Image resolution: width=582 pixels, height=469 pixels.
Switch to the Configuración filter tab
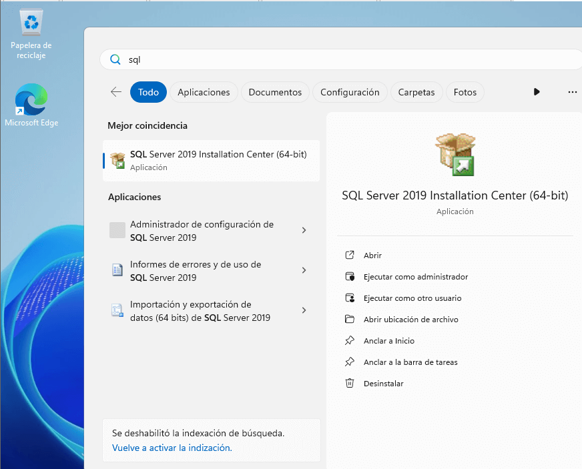coord(350,92)
